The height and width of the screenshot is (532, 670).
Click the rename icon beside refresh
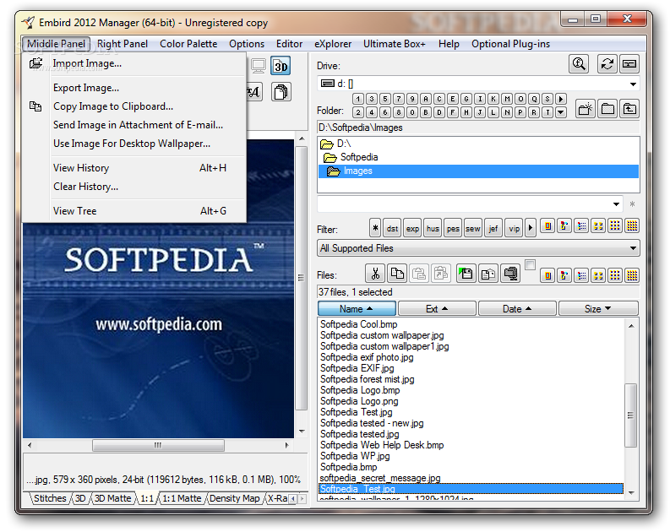(629, 64)
